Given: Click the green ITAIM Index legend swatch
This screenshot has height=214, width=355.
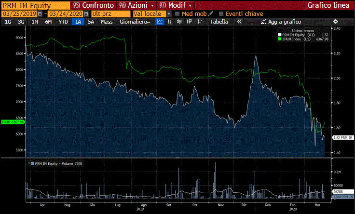Looking at the screenshot, I should (x=280, y=39).
